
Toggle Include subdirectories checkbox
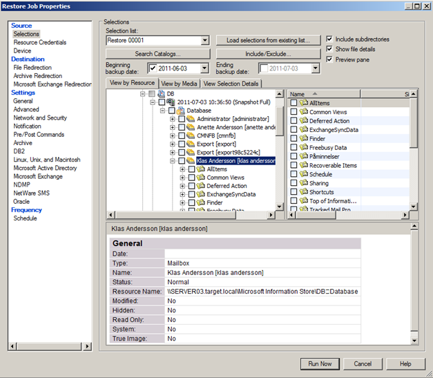pos(329,39)
